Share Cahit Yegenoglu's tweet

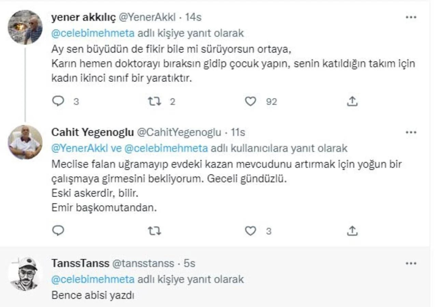pyautogui.click(x=352, y=231)
